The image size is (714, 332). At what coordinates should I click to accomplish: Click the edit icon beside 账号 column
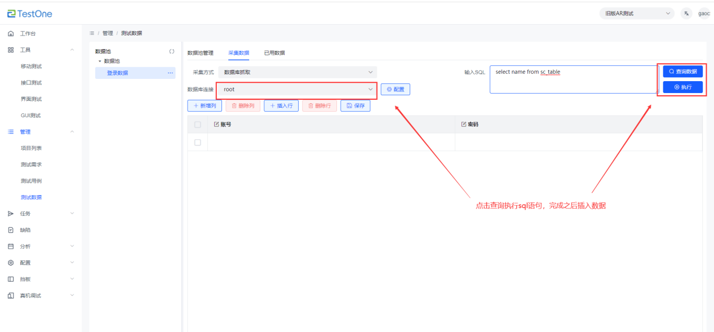[216, 124]
